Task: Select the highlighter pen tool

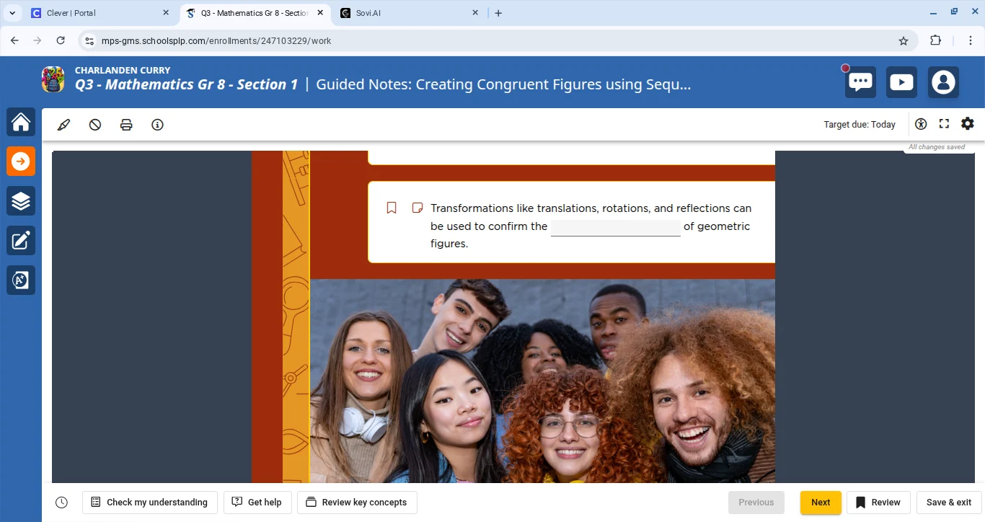Action: [63, 125]
